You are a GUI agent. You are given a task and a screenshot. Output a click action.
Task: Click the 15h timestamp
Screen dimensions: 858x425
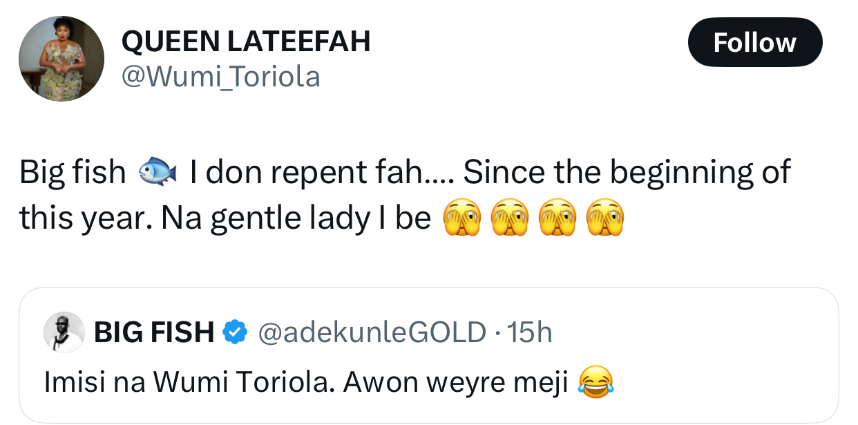coord(529,333)
